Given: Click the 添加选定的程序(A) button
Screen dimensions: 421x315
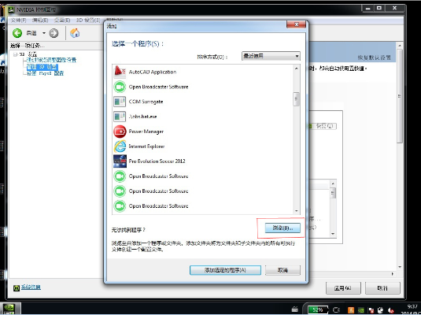Looking at the screenshot, I should coord(225,270).
